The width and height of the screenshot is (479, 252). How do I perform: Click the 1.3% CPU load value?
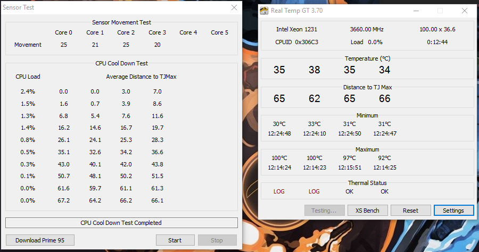(28, 116)
